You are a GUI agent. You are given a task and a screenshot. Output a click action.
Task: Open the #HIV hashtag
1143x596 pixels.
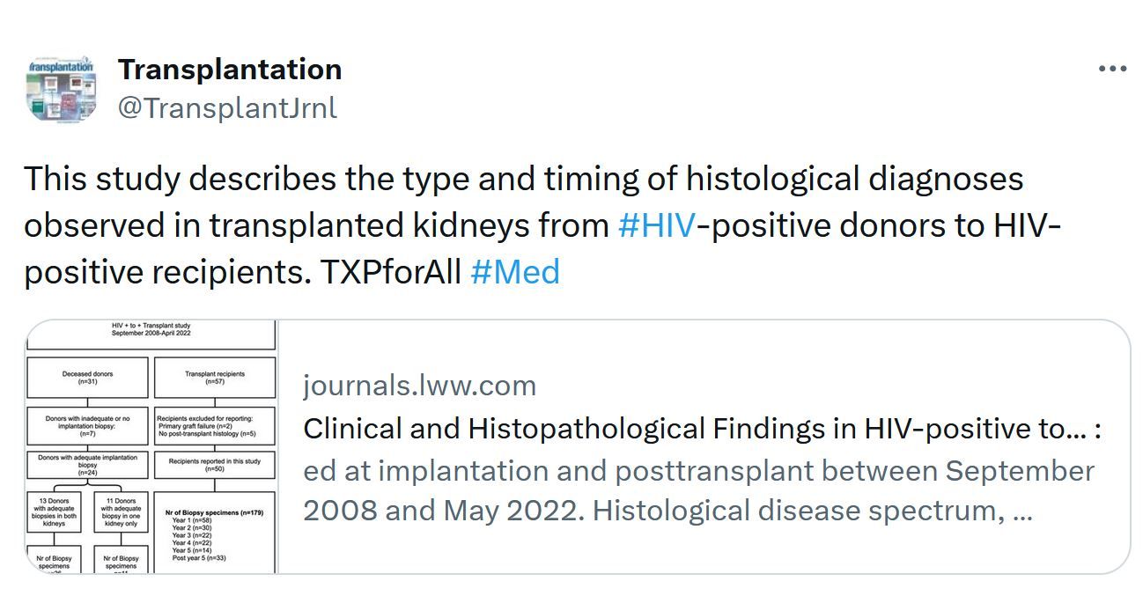click(x=657, y=225)
